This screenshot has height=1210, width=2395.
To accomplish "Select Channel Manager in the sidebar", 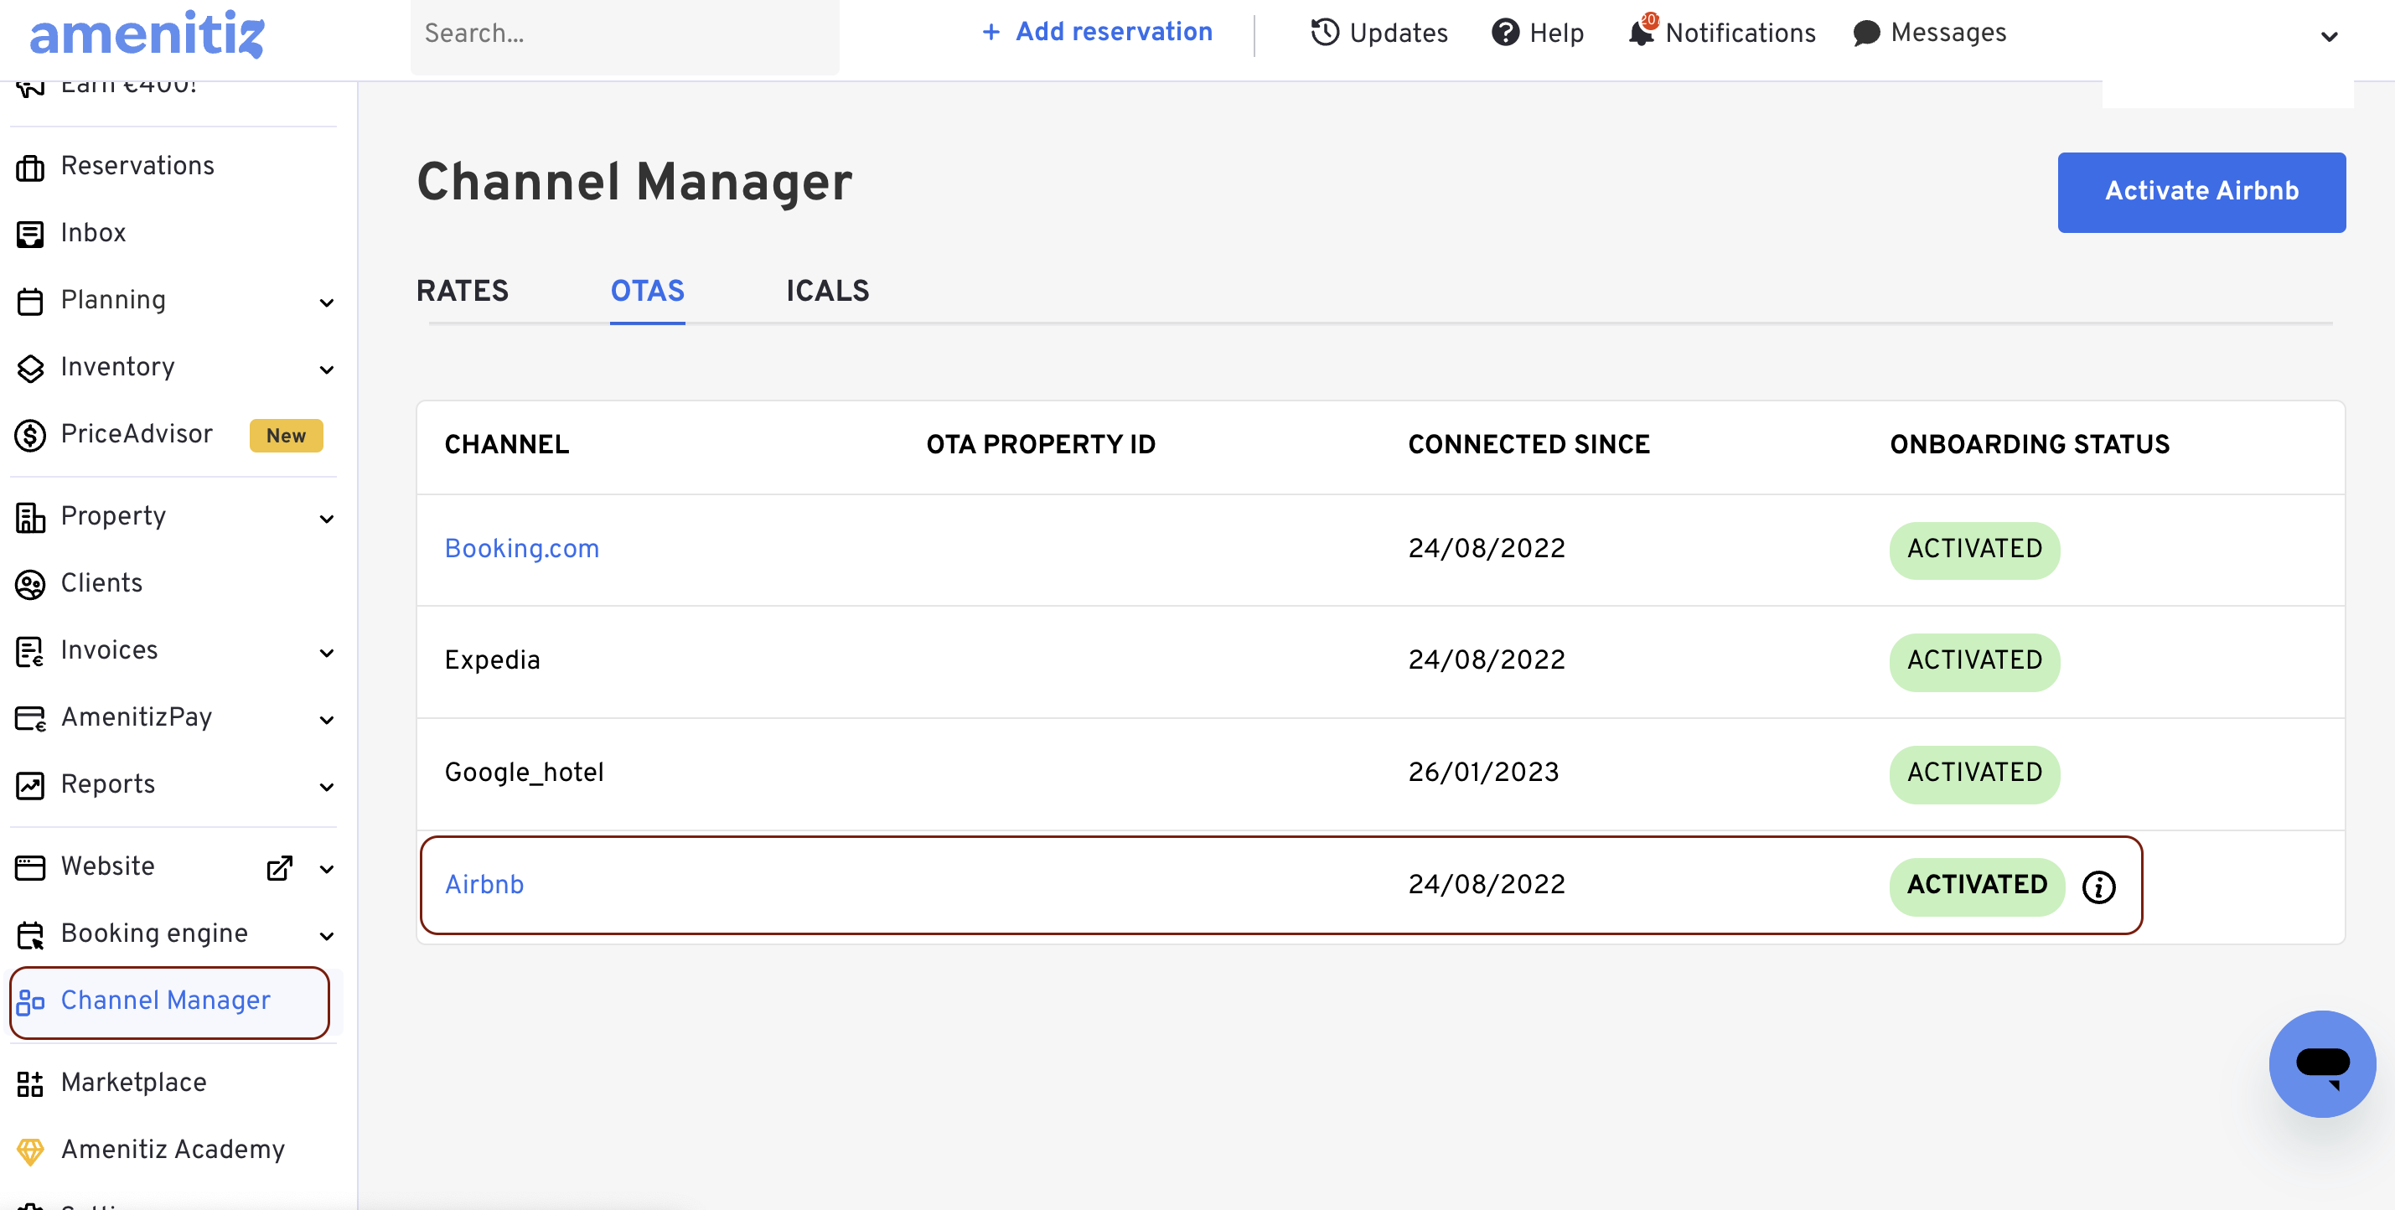I will [x=169, y=1002].
